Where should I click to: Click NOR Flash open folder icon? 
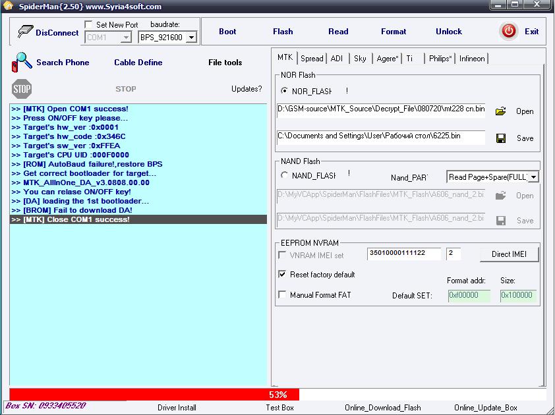pos(501,111)
